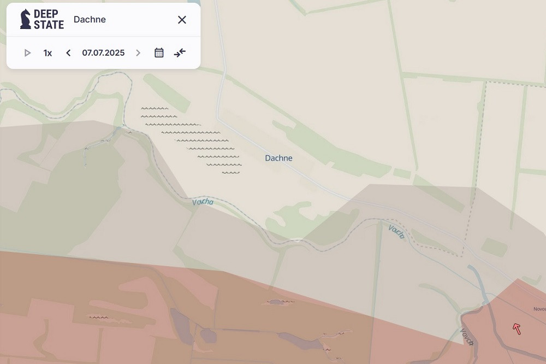Click the Vovcha label beside the red arrow
This screenshot has width=546, height=364.
[467, 337]
